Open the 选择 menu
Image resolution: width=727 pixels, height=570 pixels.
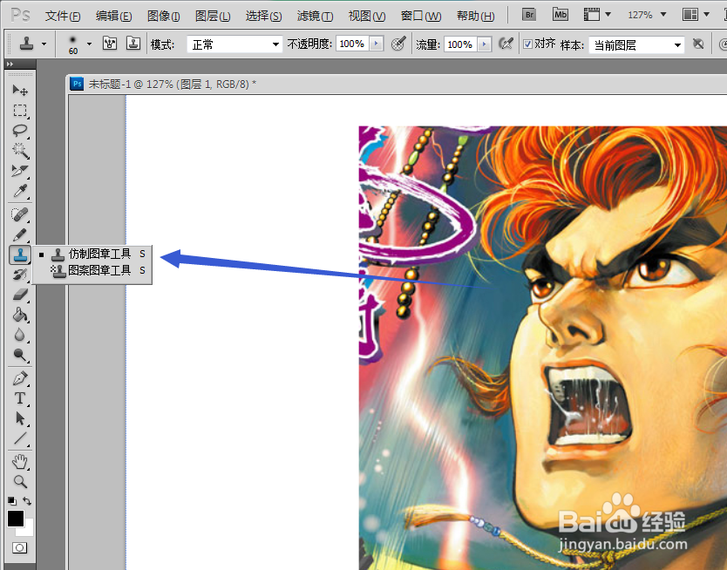[263, 17]
